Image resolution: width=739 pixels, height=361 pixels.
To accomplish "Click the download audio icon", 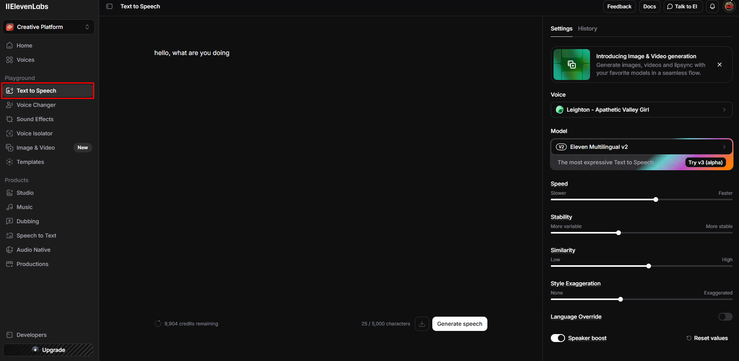I will 422,324.
